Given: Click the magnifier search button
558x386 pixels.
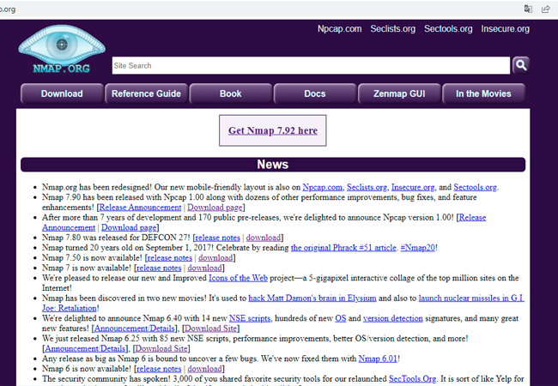Looking at the screenshot, I should pyautogui.click(x=521, y=65).
